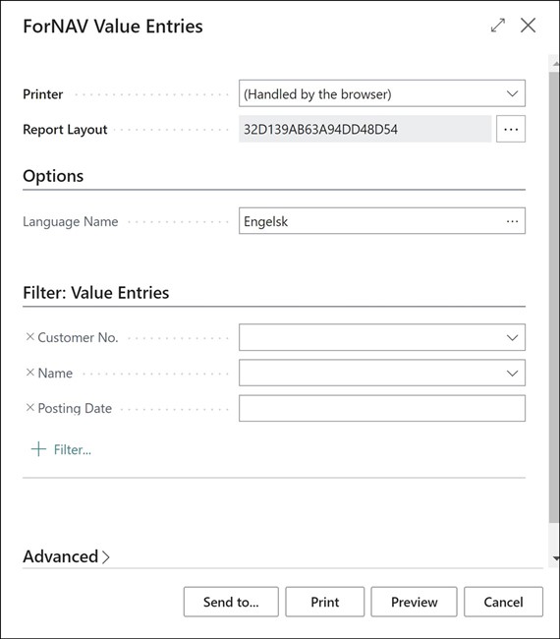Cancel the report request dialog
Viewport: 560px width, 639px height.
coord(503,602)
